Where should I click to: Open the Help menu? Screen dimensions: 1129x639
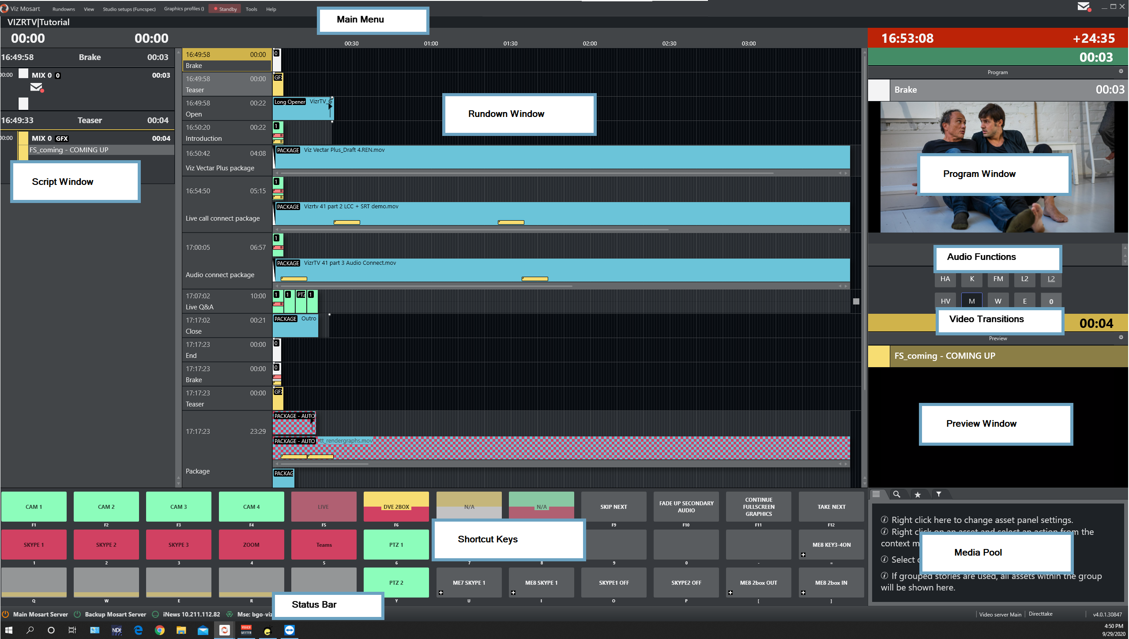(271, 9)
